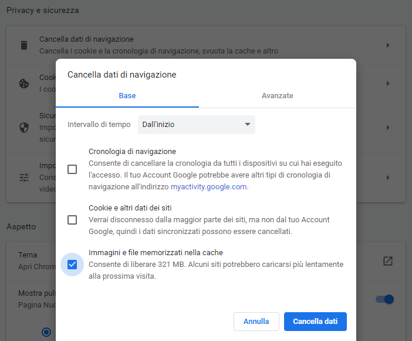Viewport: 412px width, 341px height.
Task: Click the site settings sliders icon
Action: (24, 178)
